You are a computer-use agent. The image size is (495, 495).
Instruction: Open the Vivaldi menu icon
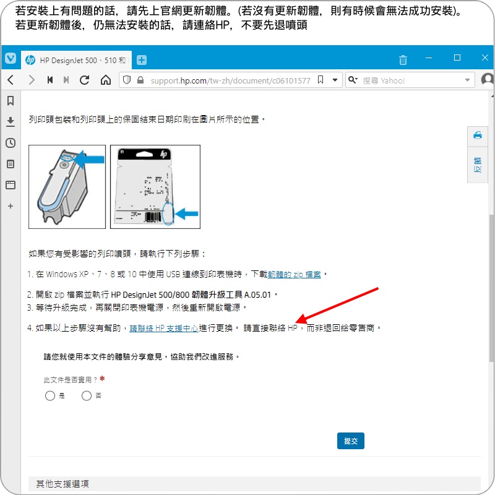click(x=11, y=58)
